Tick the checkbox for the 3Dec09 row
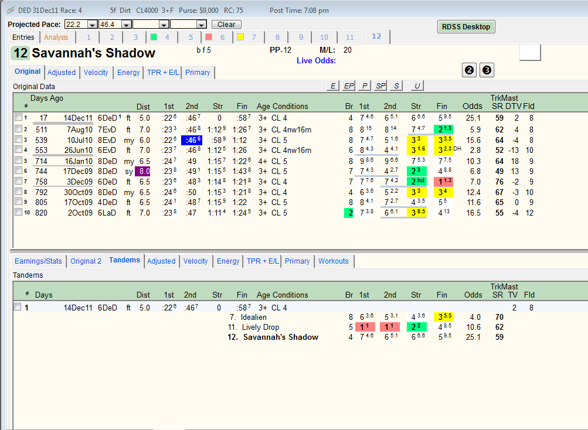The width and height of the screenshot is (588, 430). [x=18, y=181]
